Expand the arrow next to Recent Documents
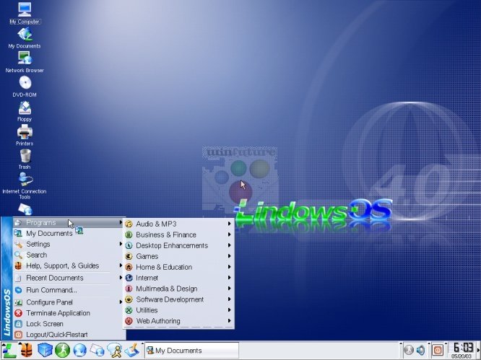Viewport: 481px width, 360px height. (121, 278)
